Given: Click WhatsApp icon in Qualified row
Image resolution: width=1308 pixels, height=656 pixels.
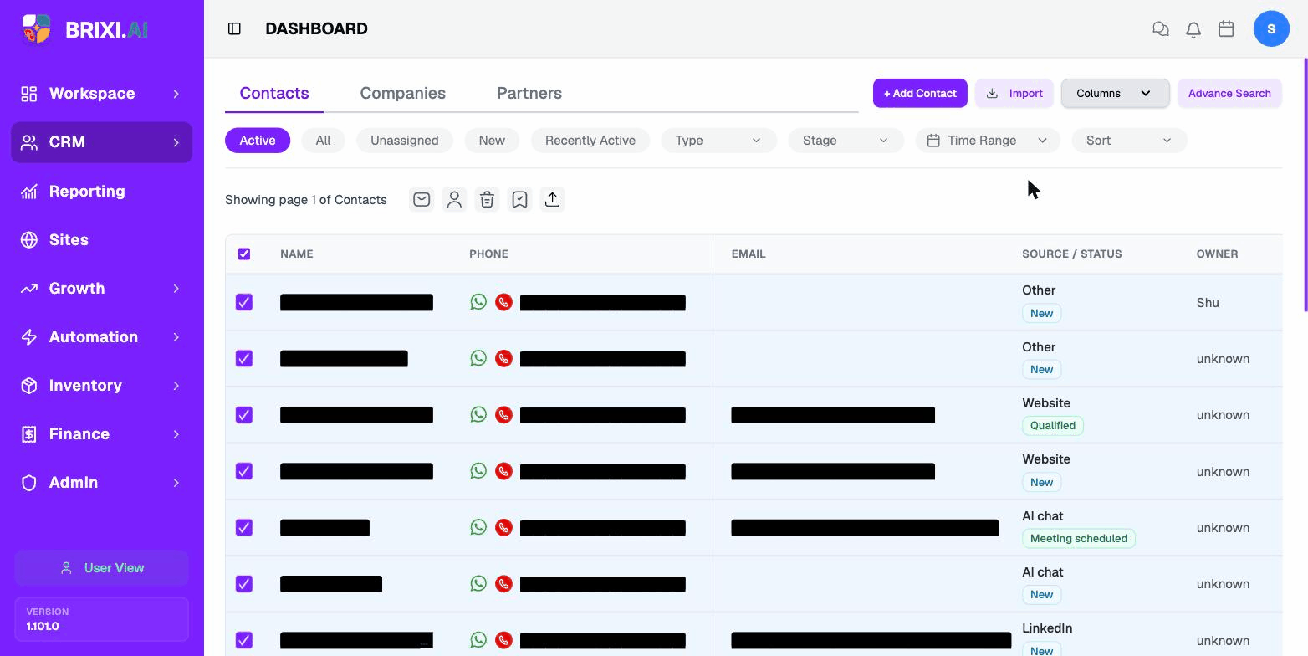Looking at the screenshot, I should click(478, 414).
